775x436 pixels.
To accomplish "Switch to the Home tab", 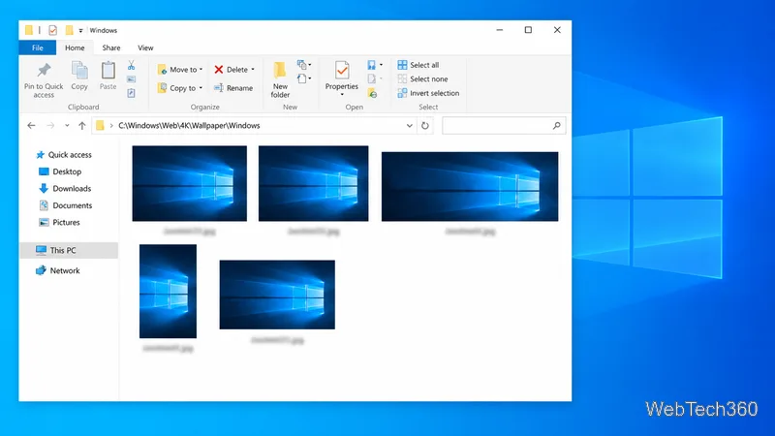I will click(x=75, y=47).
